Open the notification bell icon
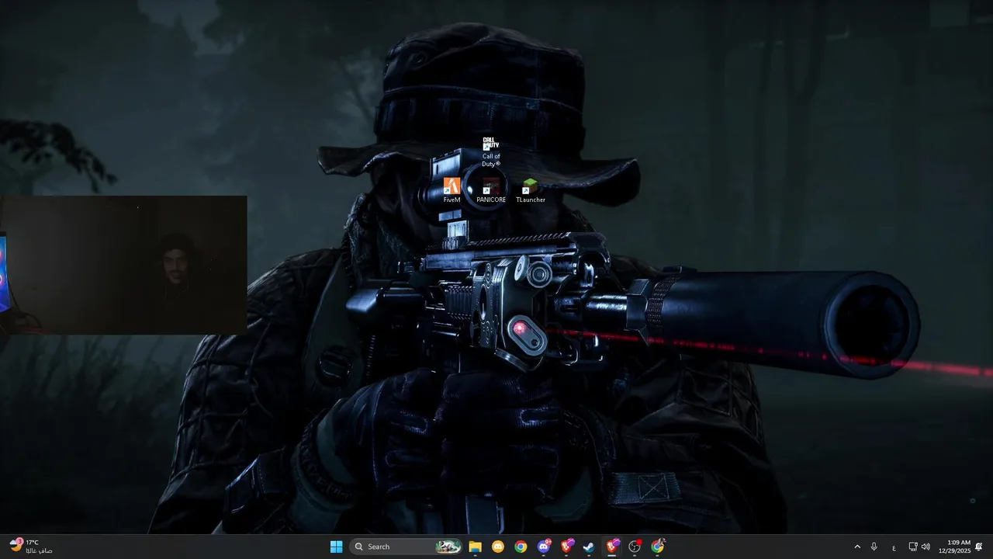Image resolution: width=993 pixels, height=559 pixels. coord(979,547)
